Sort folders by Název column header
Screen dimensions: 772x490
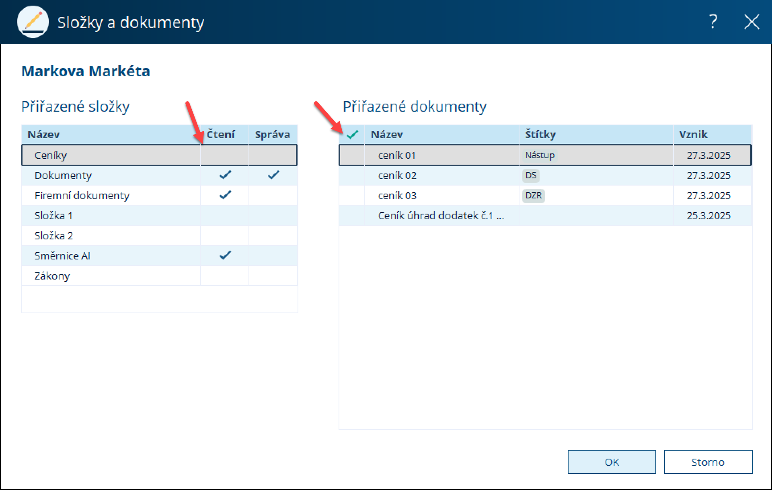[43, 135]
